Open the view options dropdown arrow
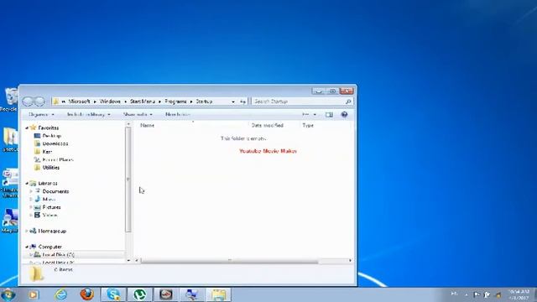Image resolution: width=537 pixels, height=302 pixels. pos(315,114)
